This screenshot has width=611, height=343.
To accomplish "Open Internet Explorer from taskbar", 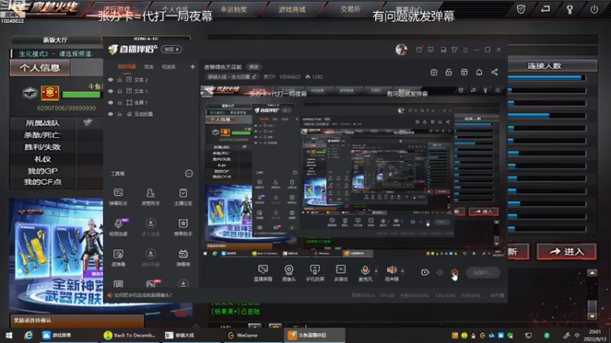I will [x=28, y=335].
